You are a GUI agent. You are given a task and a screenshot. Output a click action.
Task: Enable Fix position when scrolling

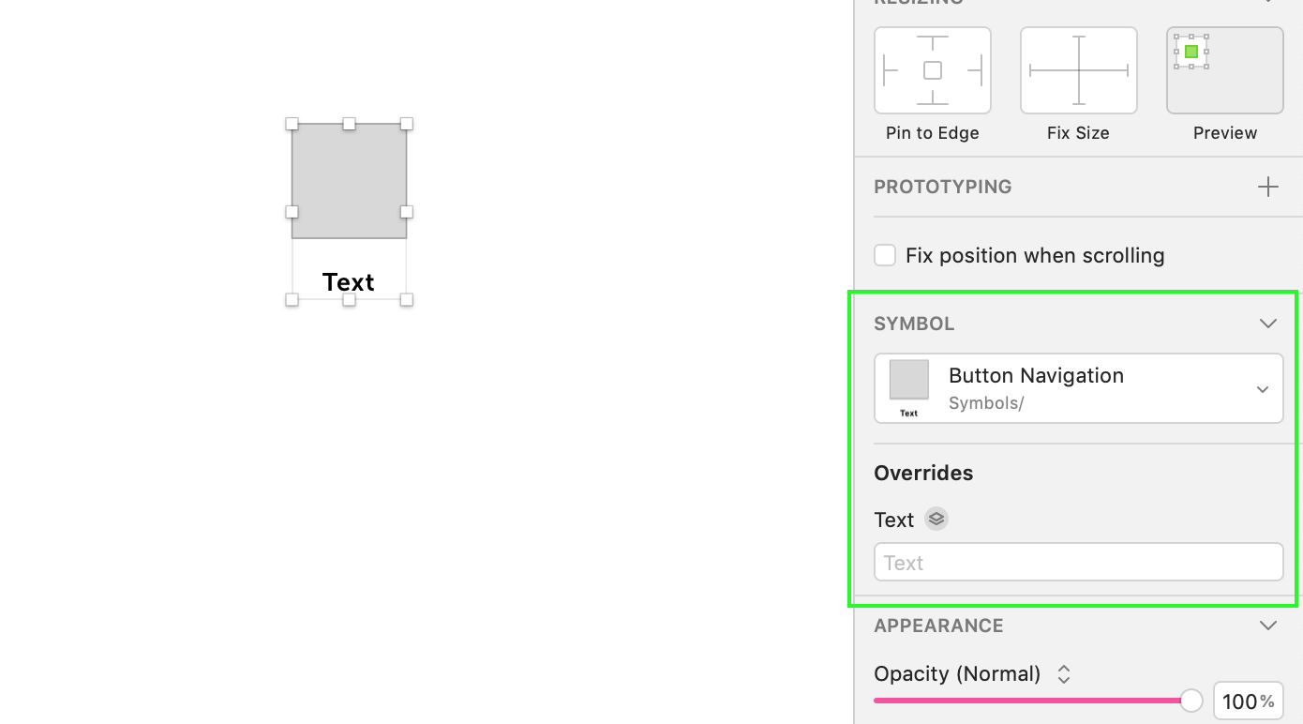(884, 254)
